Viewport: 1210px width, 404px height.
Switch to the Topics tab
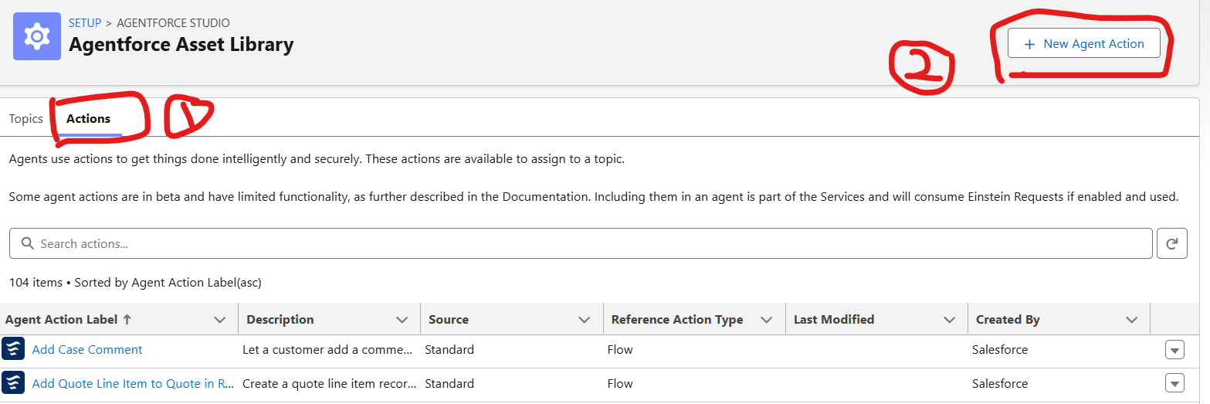26,119
